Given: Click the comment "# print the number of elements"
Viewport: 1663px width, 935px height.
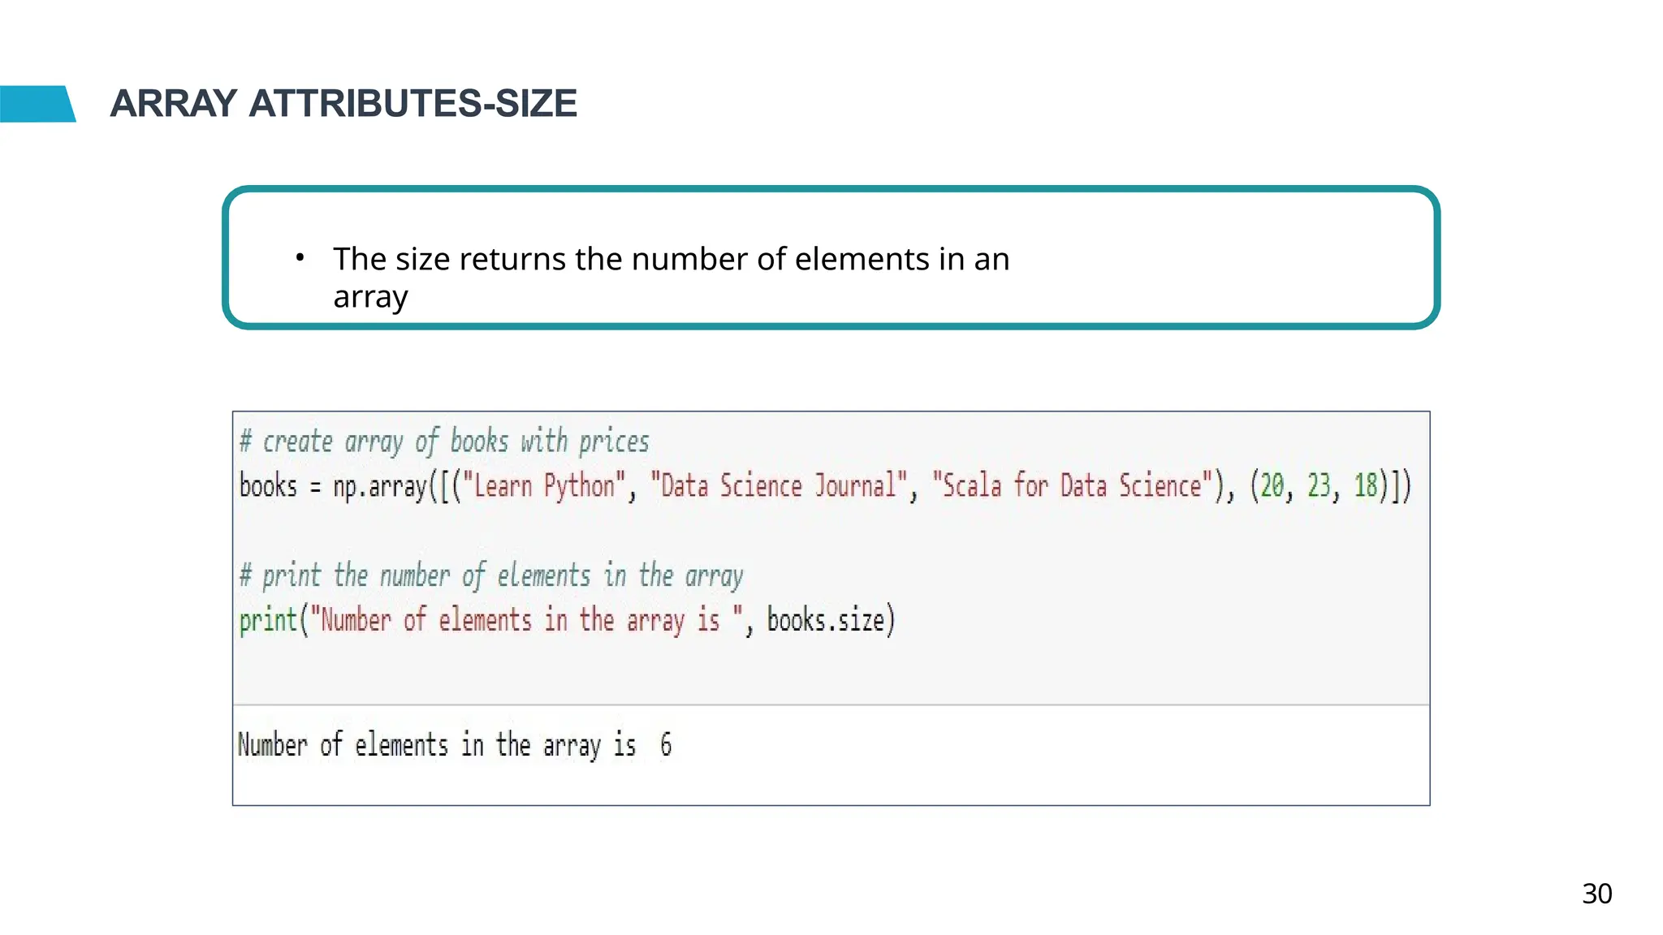Looking at the screenshot, I should click(x=491, y=575).
